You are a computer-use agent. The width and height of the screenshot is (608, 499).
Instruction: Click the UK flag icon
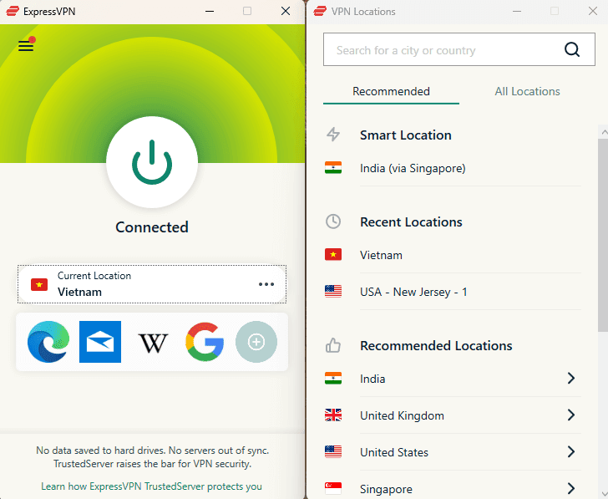[333, 415]
